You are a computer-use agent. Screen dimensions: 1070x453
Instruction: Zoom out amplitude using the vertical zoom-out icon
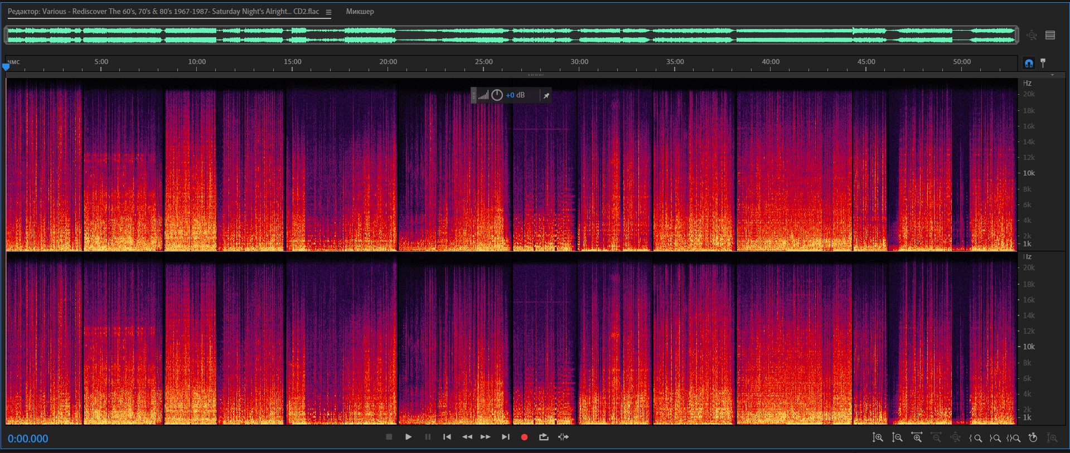[897, 438]
